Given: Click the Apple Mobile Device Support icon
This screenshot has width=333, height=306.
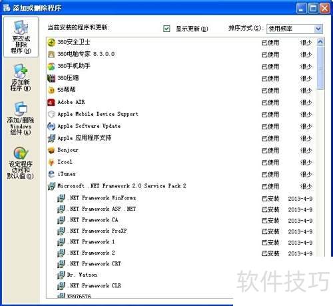Looking at the screenshot, I should point(51,114).
